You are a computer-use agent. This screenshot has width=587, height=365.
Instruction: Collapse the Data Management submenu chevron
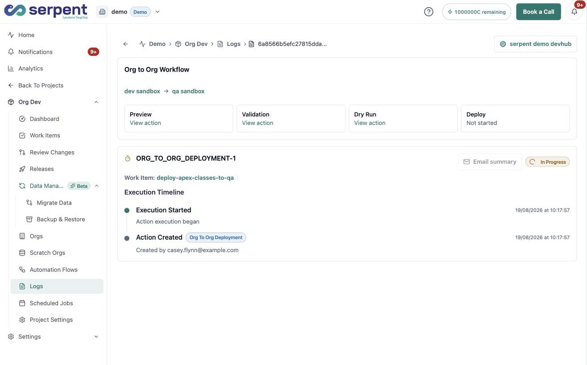tap(97, 186)
